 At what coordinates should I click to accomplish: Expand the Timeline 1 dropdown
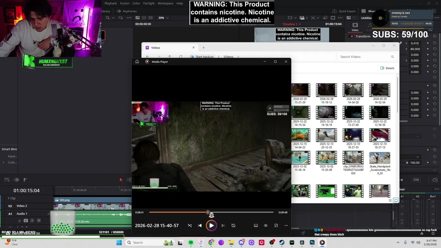(x=291, y=24)
